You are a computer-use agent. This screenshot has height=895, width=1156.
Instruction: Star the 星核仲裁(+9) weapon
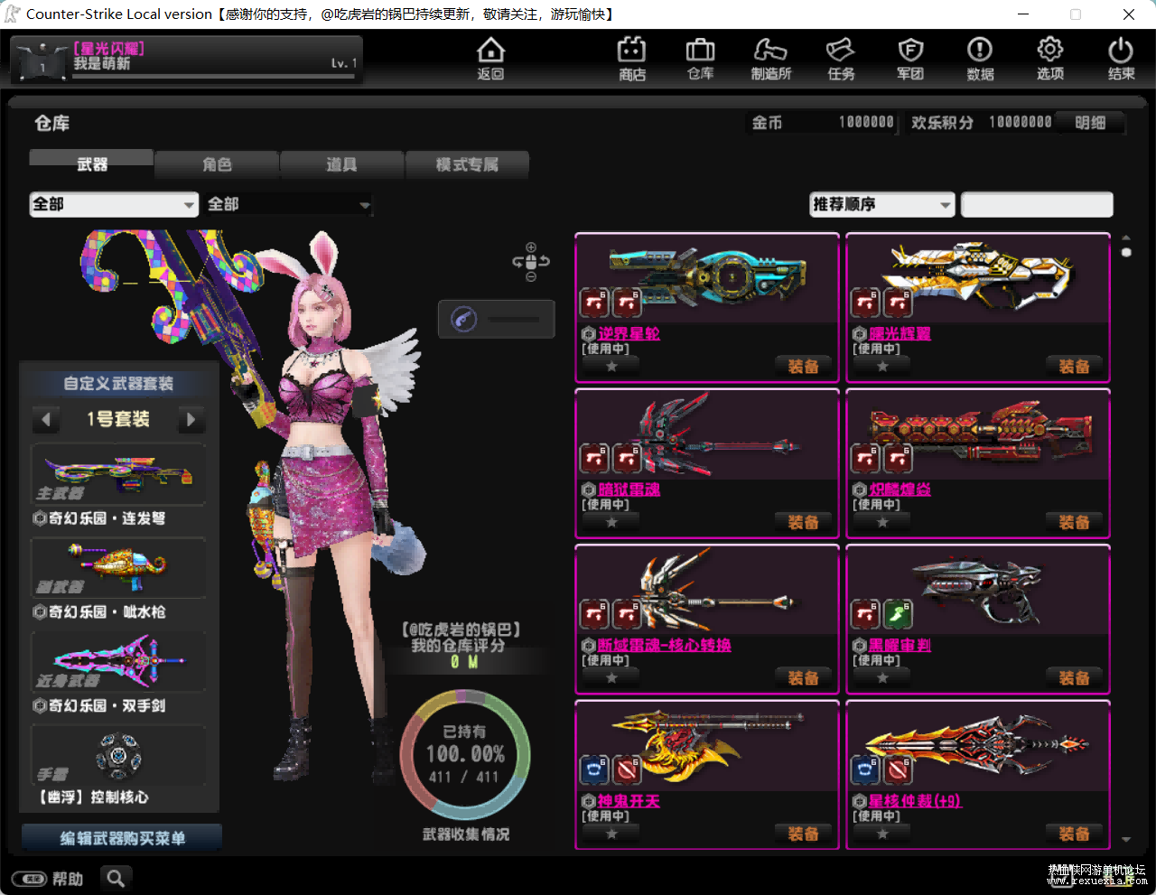882,834
